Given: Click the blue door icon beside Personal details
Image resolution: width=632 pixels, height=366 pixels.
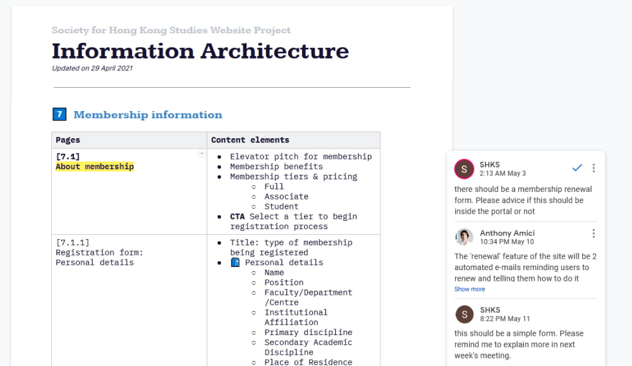Looking at the screenshot, I should [x=235, y=263].
